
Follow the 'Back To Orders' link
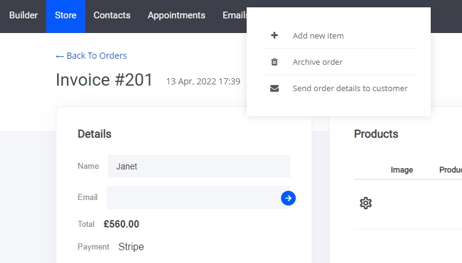point(91,56)
